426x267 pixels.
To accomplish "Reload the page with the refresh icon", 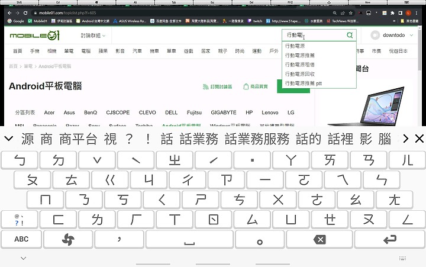I will click(x=25, y=13).
